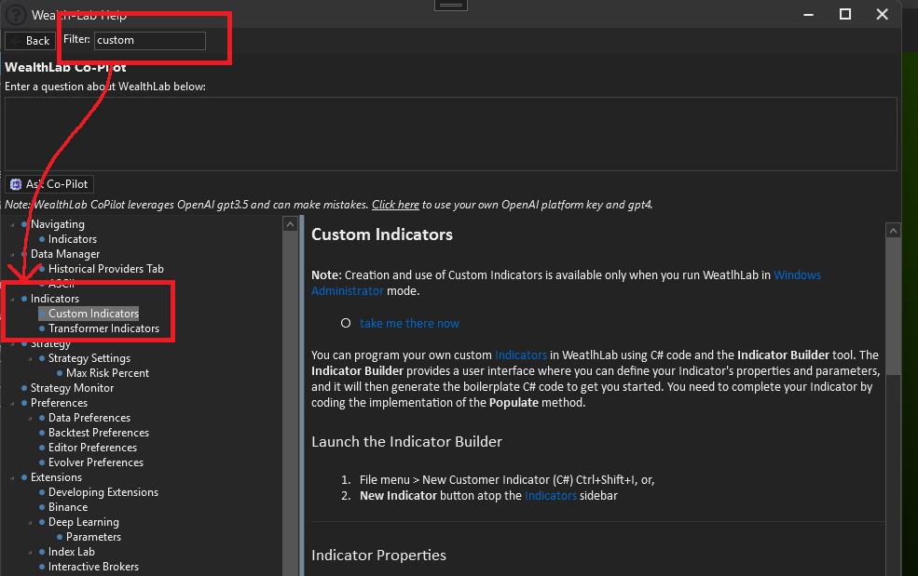Select the Max Risk Percent topic
Screen dimensions: 918x576
point(107,373)
